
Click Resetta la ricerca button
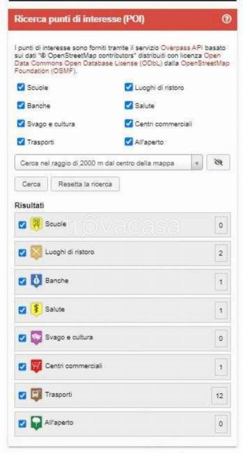pos(86,184)
